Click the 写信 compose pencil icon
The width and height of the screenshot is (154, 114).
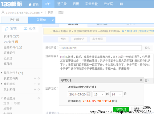click(x=6, y=29)
